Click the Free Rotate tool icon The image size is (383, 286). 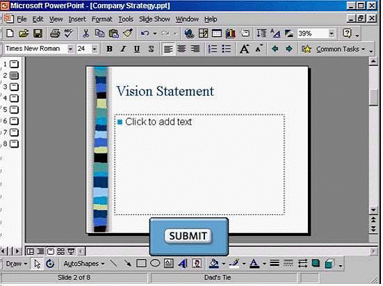click(x=50, y=264)
